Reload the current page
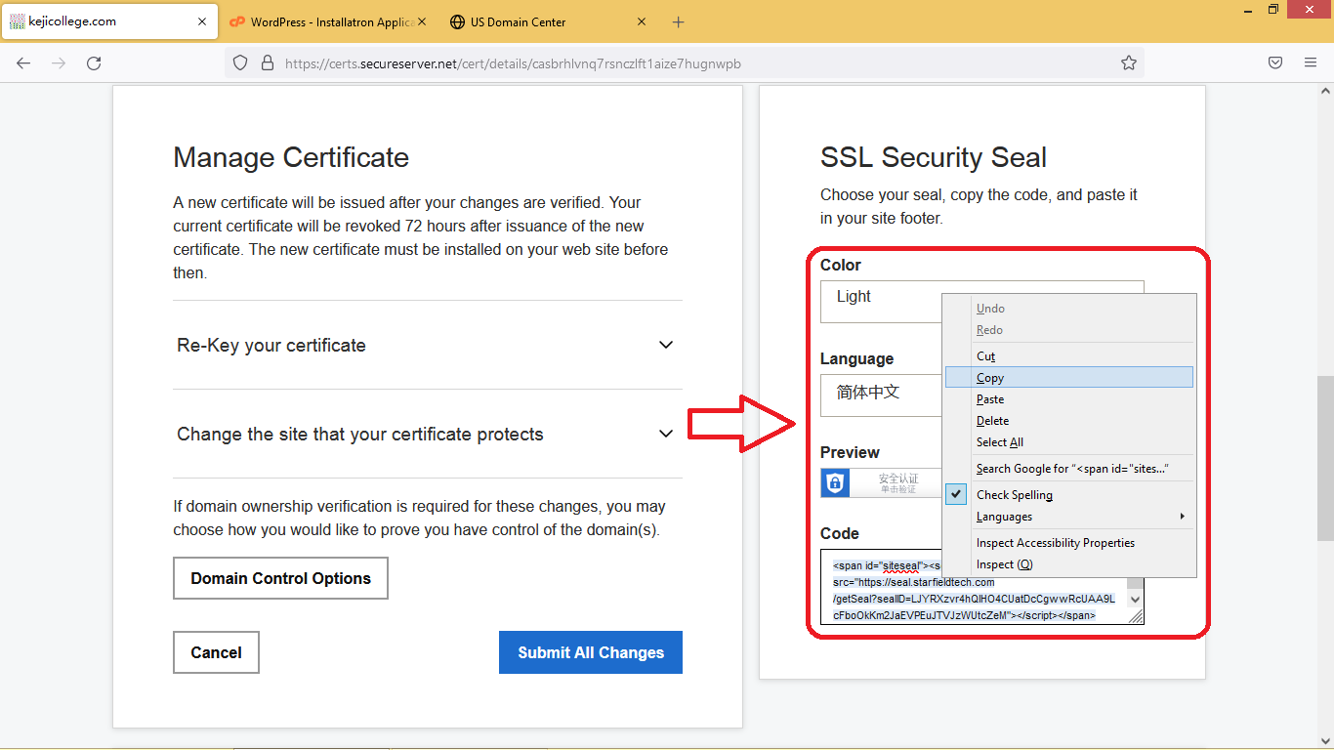The image size is (1334, 750). (94, 62)
